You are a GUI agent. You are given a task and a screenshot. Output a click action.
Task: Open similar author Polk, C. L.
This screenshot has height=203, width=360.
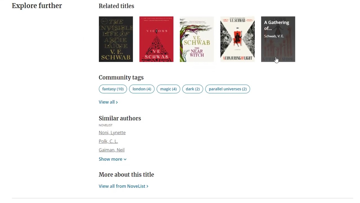(108, 141)
